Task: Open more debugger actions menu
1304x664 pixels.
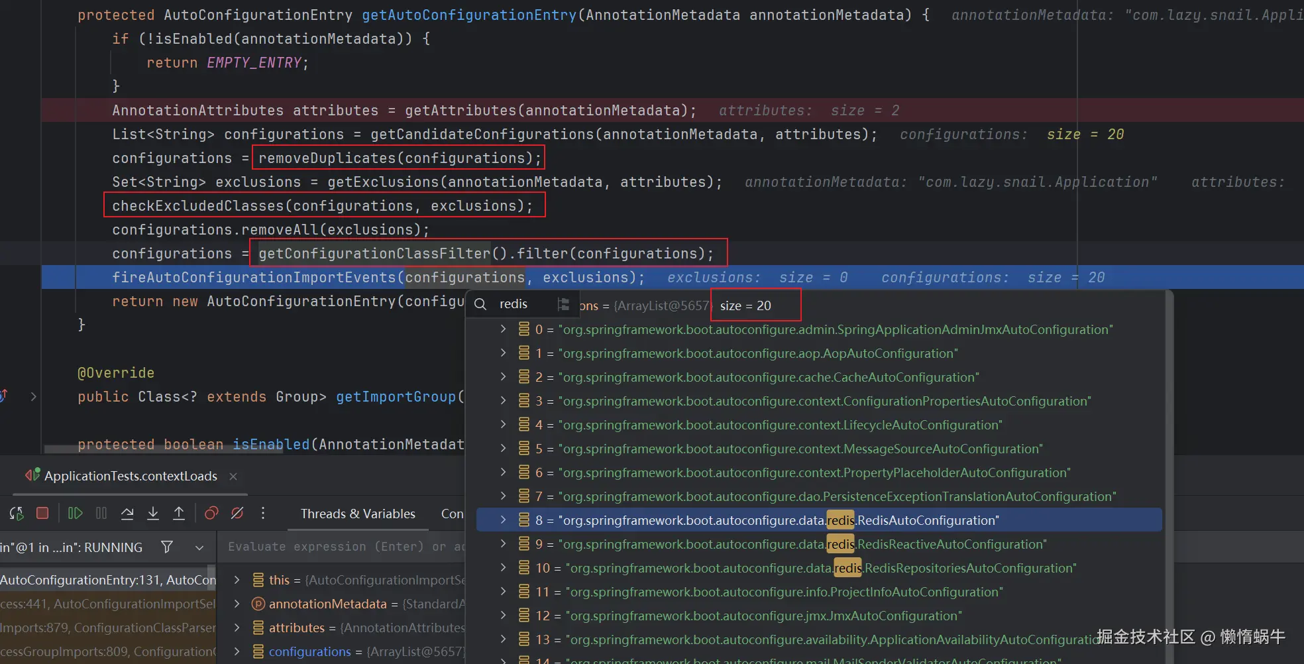Action: pyautogui.click(x=263, y=513)
